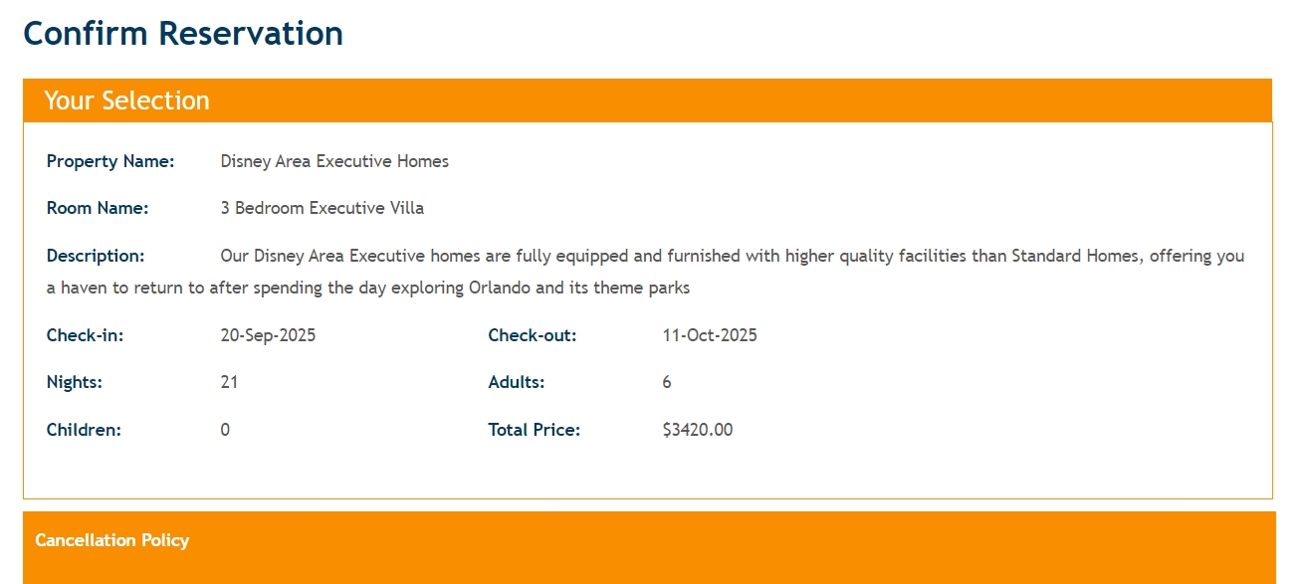Click the adults count 6
The width and height of the screenshot is (1293, 584).
click(x=667, y=382)
